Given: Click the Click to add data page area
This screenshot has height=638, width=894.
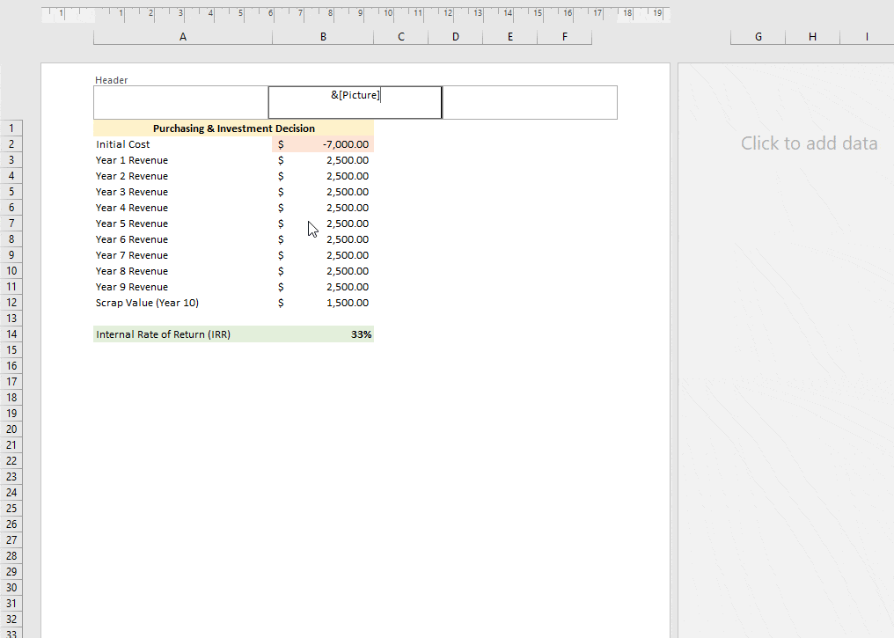Looking at the screenshot, I should pyautogui.click(x=809, y=143).
